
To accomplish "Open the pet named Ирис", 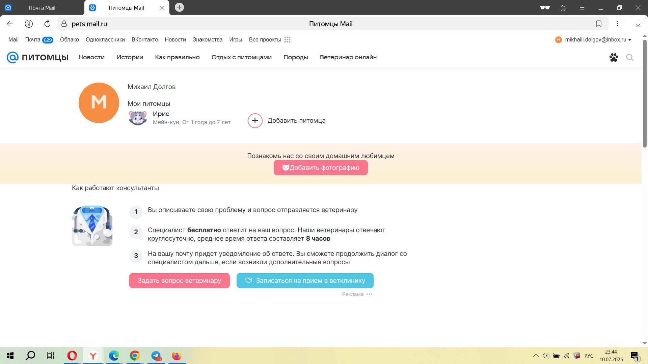I will coord(161,114).
